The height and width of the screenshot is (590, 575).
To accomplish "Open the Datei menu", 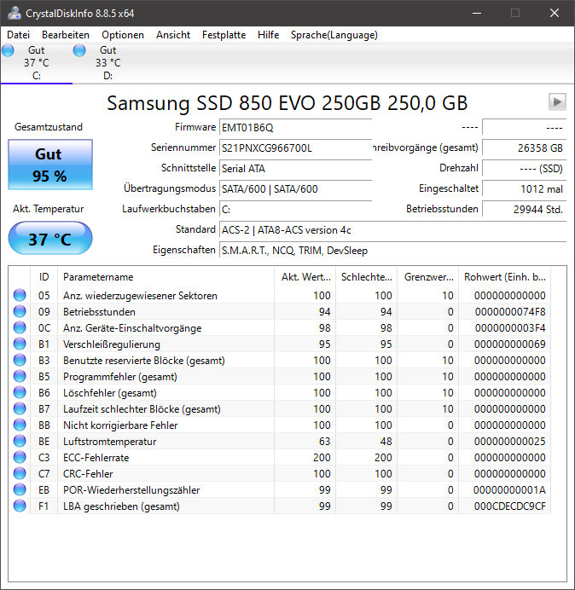I will [18, 35].
